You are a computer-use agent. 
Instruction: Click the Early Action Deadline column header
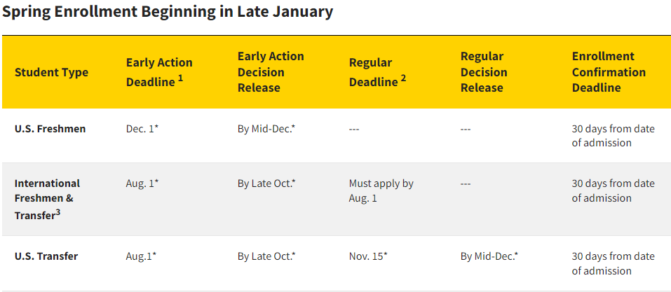coord(159,72)
